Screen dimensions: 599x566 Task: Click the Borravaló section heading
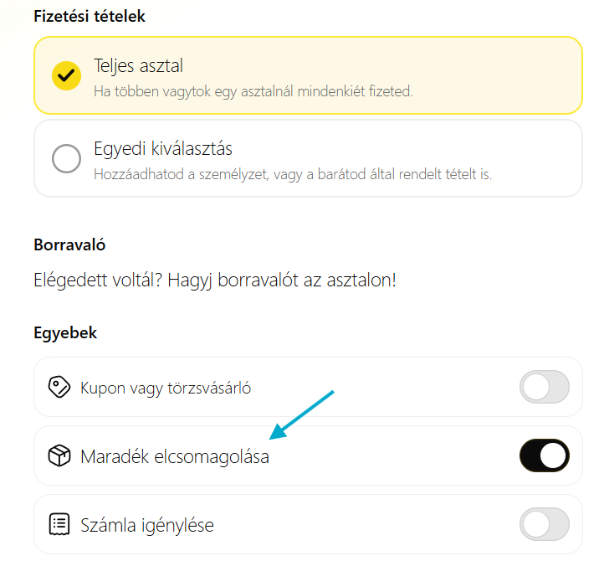pos(69,245)
